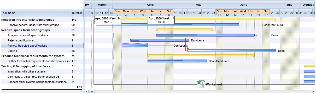Click the horizontal scrollbar thumb under the chart
This screenshot has height=94, width=316.
click(x=92, y=91)
